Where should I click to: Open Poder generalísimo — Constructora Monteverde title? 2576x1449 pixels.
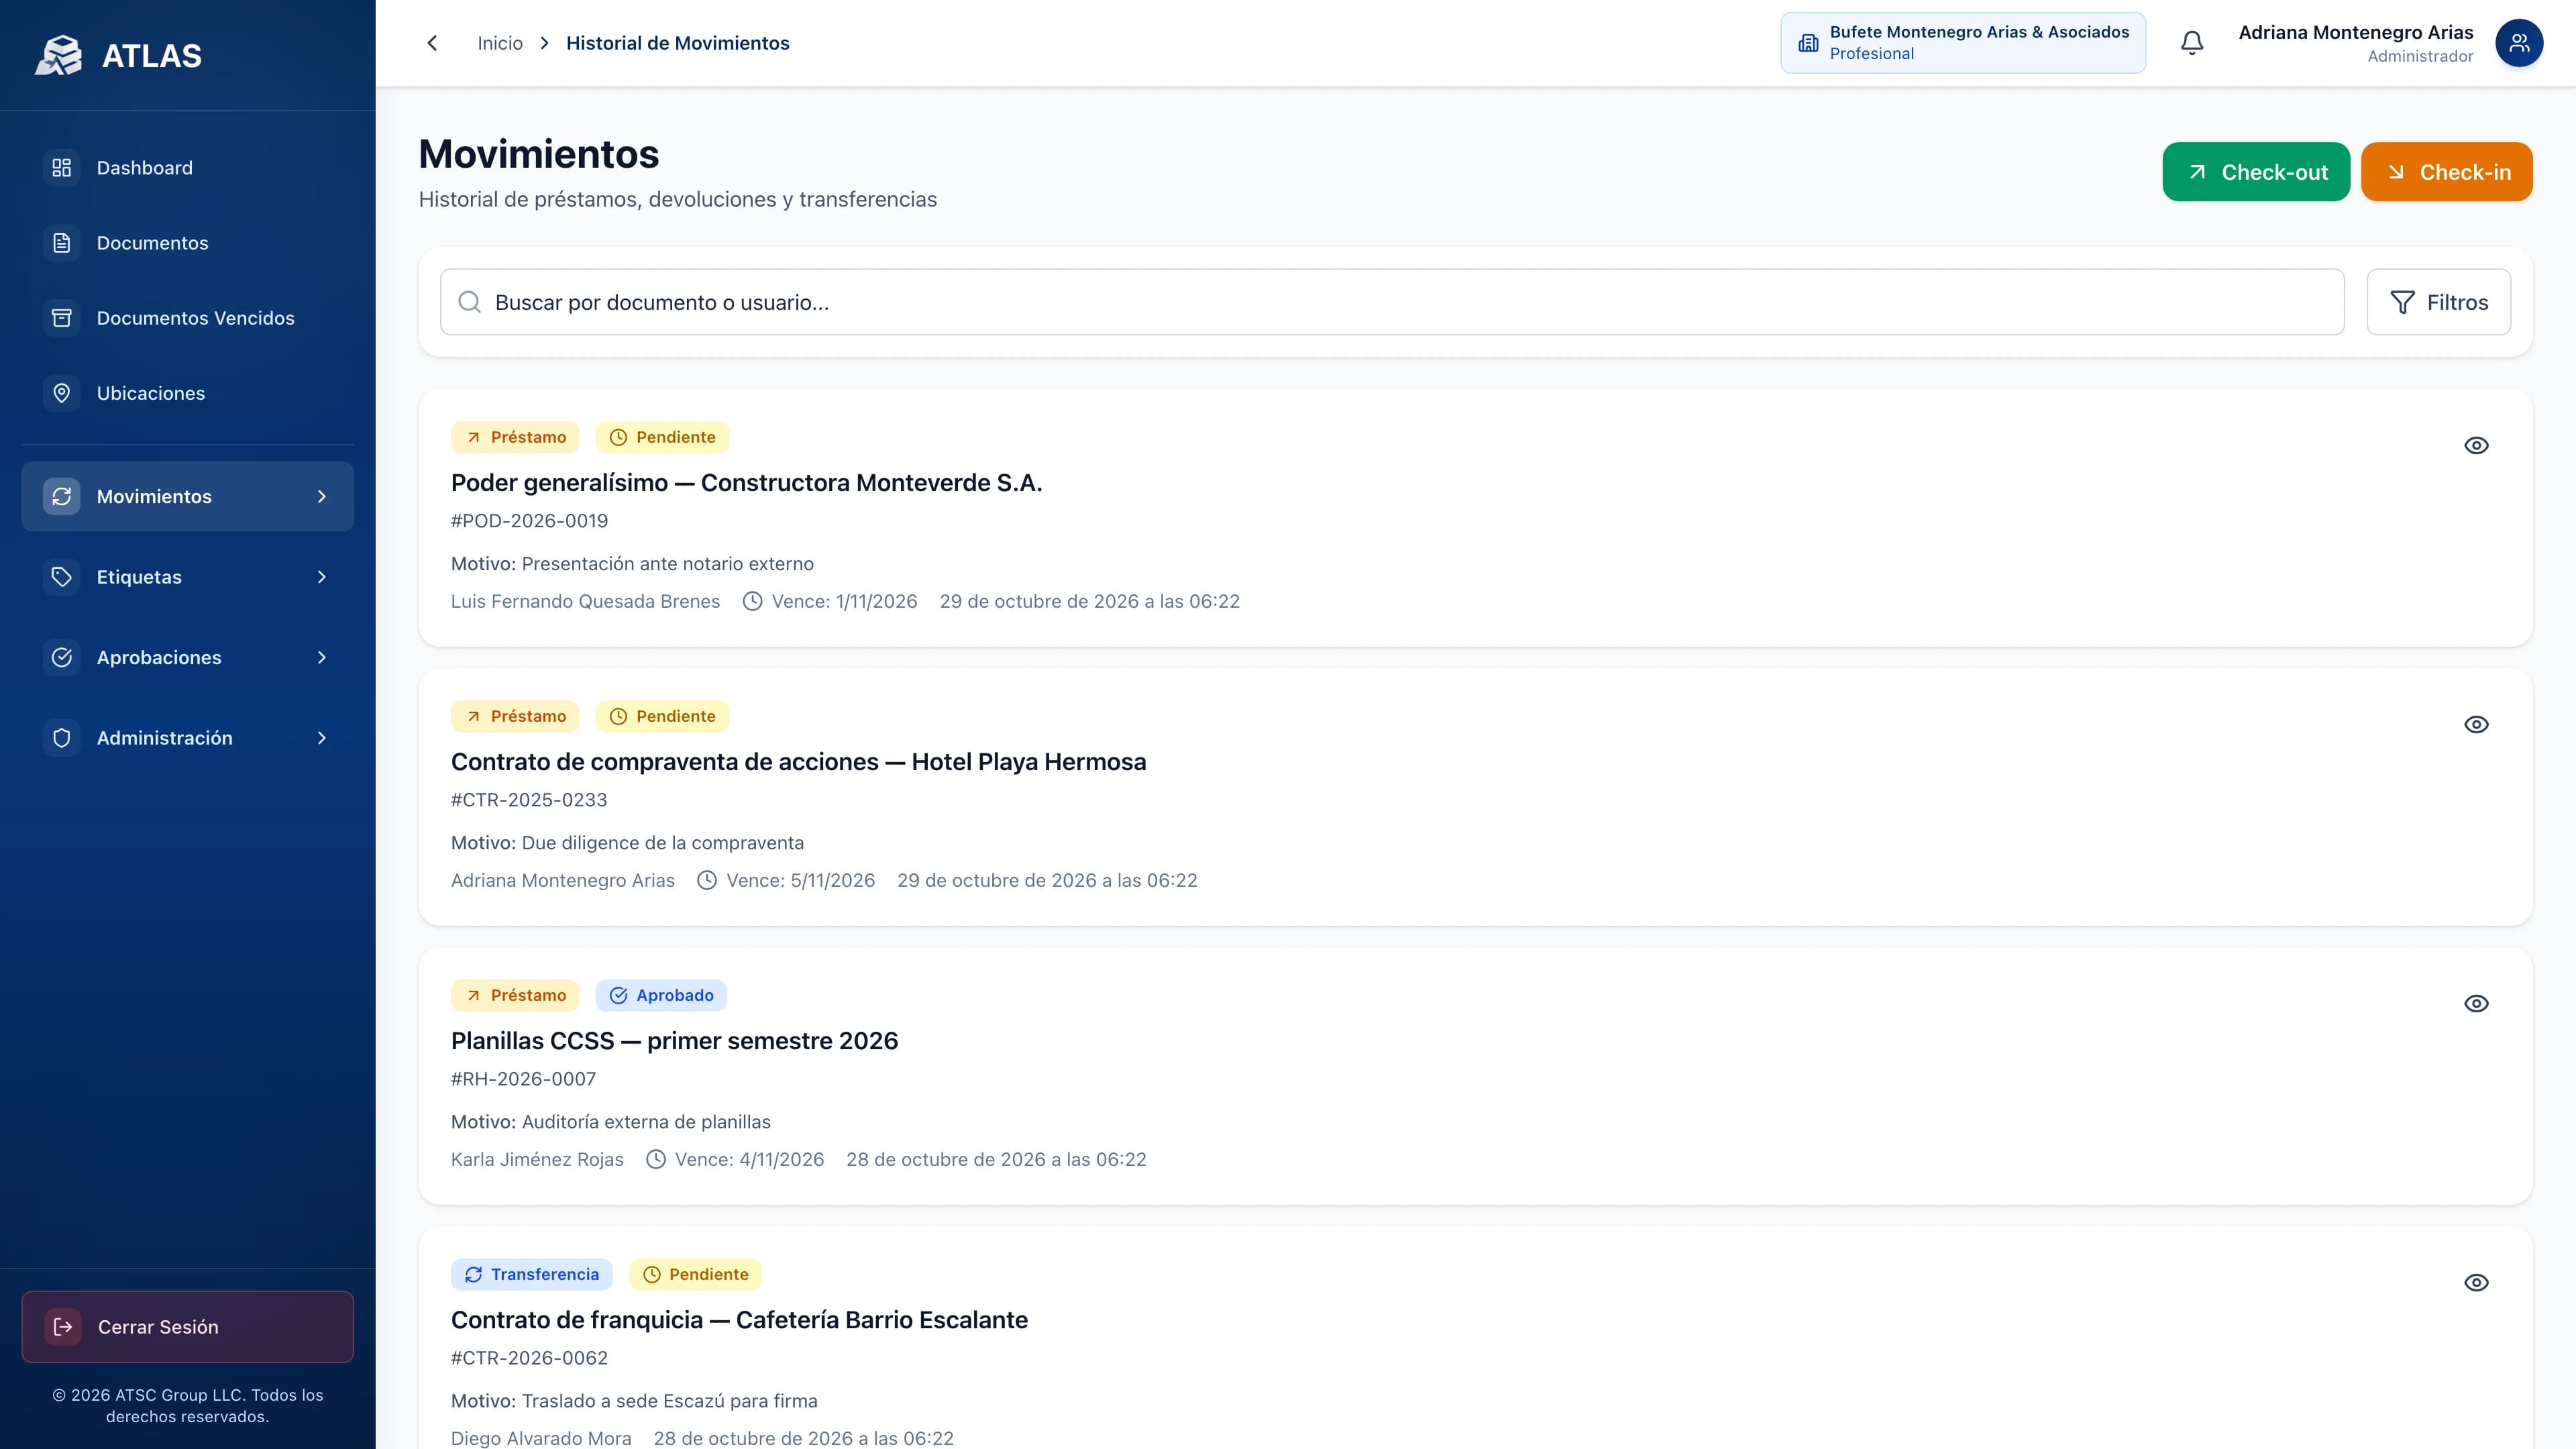[x=746, y=483]
